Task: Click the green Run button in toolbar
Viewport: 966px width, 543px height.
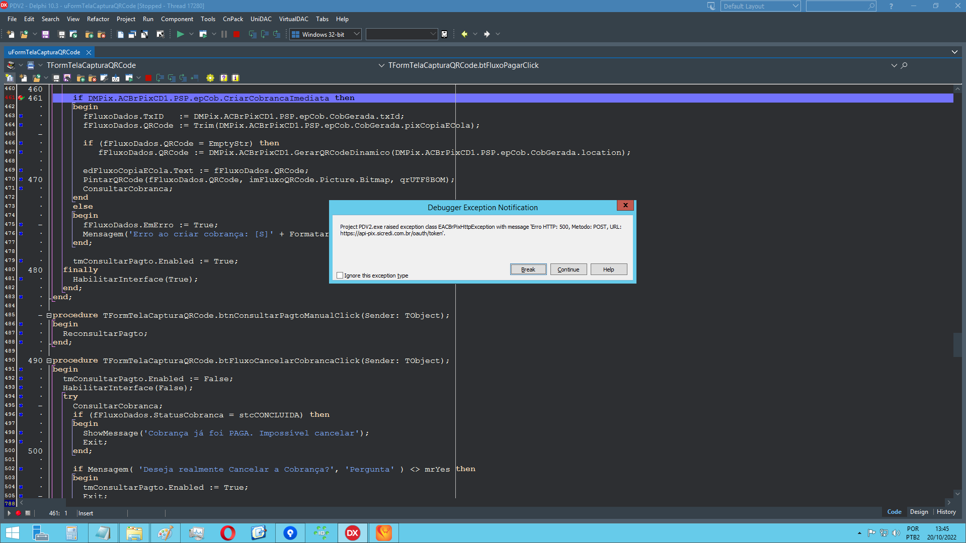Action: [x=180, y=34]
